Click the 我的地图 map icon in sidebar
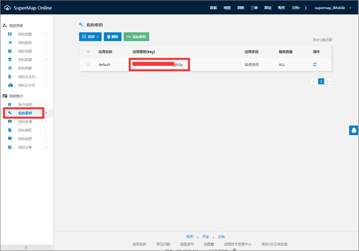 (x=10, y=34)
